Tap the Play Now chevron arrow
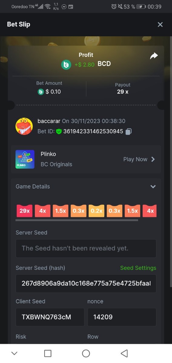This screenshot has height=363, width=172. 153,159
